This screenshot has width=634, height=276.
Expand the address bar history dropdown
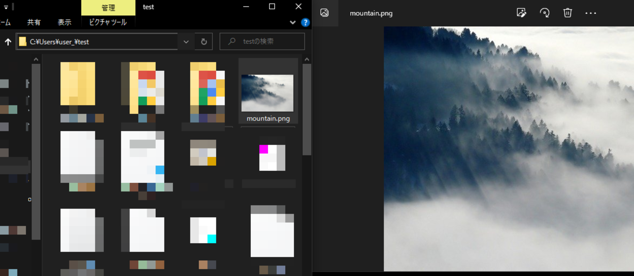coord(186,42)
